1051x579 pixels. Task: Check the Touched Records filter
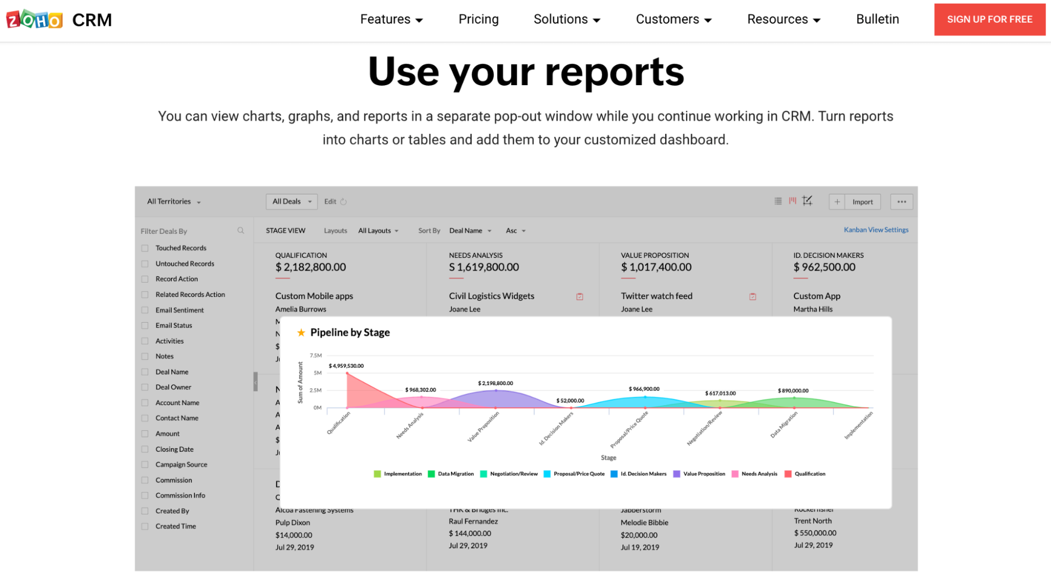point(145,248)
